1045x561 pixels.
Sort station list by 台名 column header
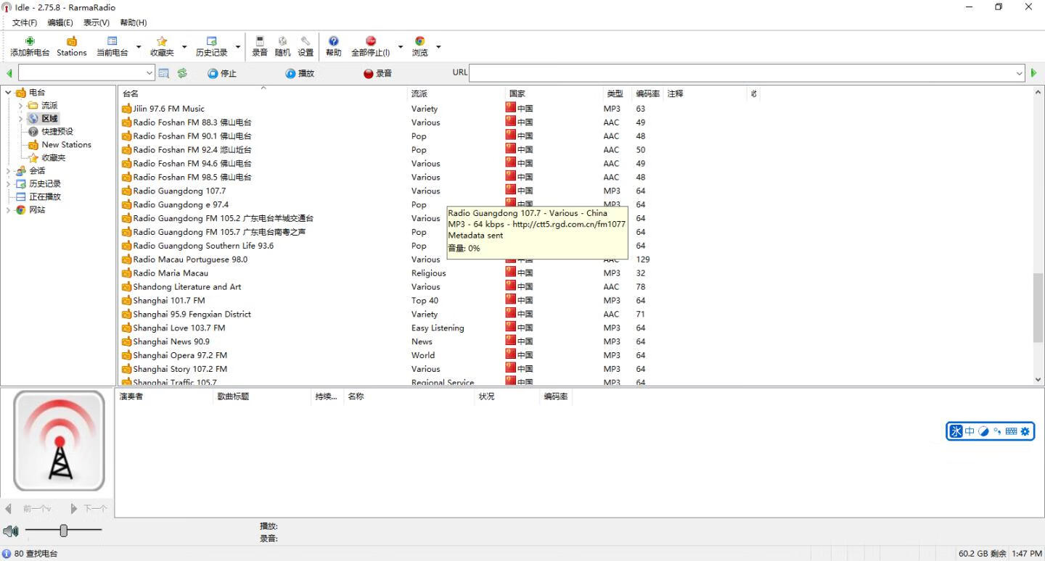click(263, 93)
